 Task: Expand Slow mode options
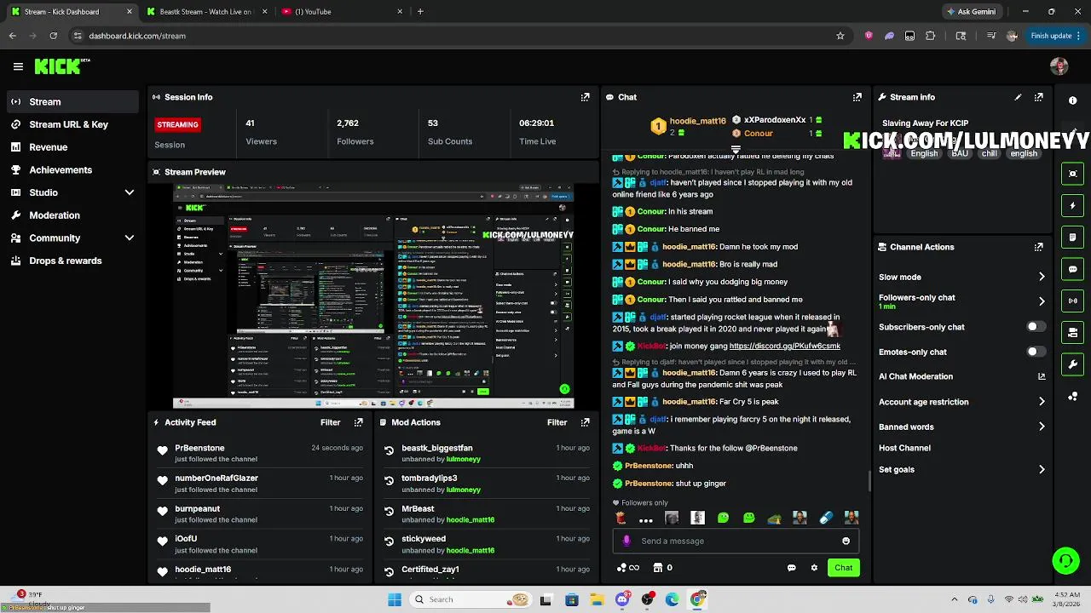(1042, 277)
